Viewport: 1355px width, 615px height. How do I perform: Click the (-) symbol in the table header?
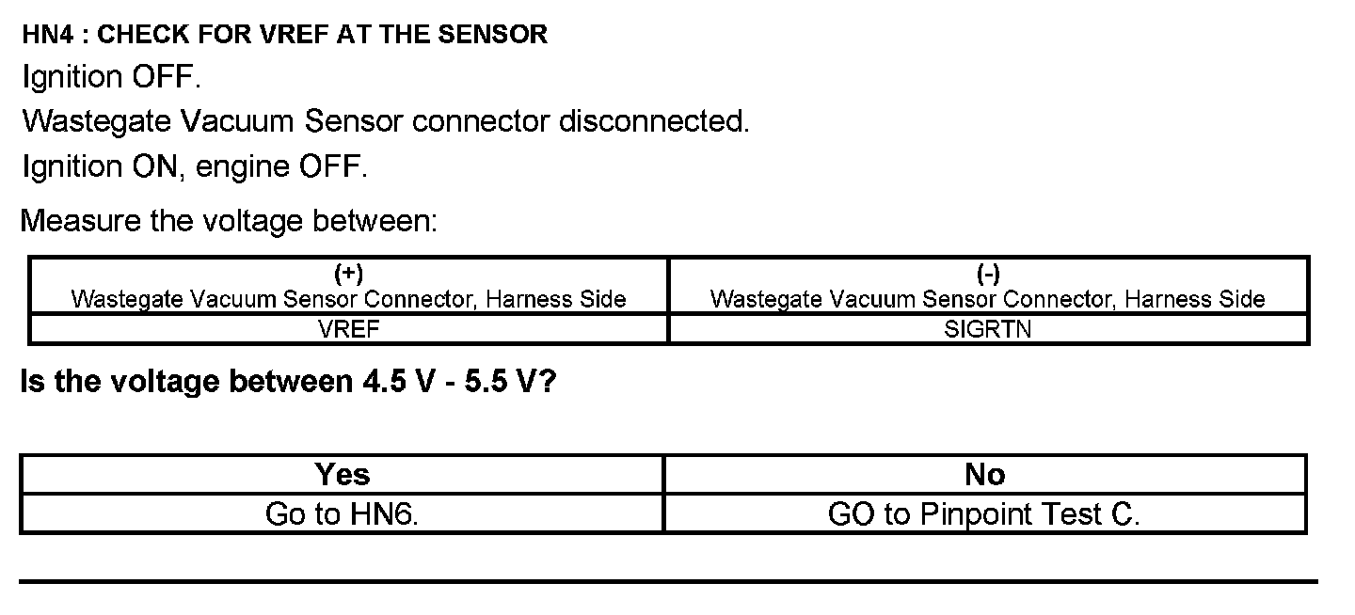click(x=988, y=275)
